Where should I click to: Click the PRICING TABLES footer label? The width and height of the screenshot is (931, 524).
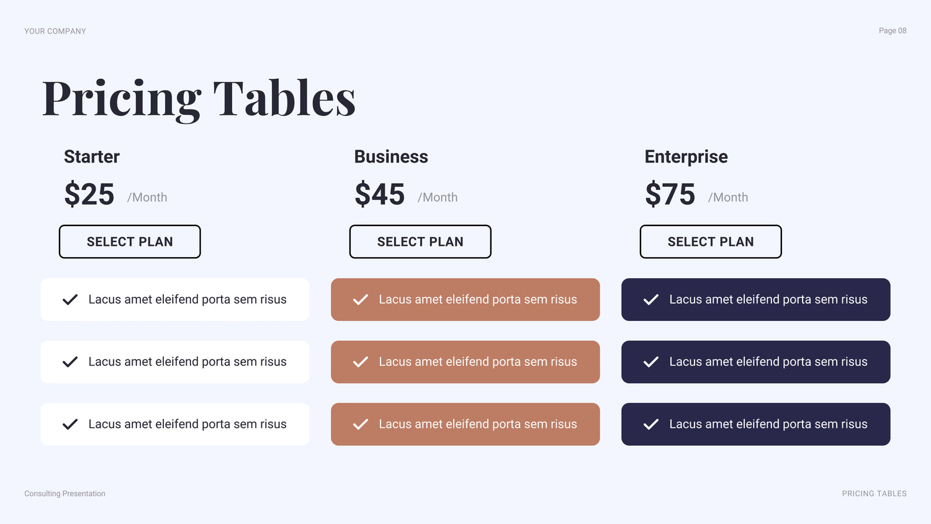pyautogui.click(x=875, y=494)
